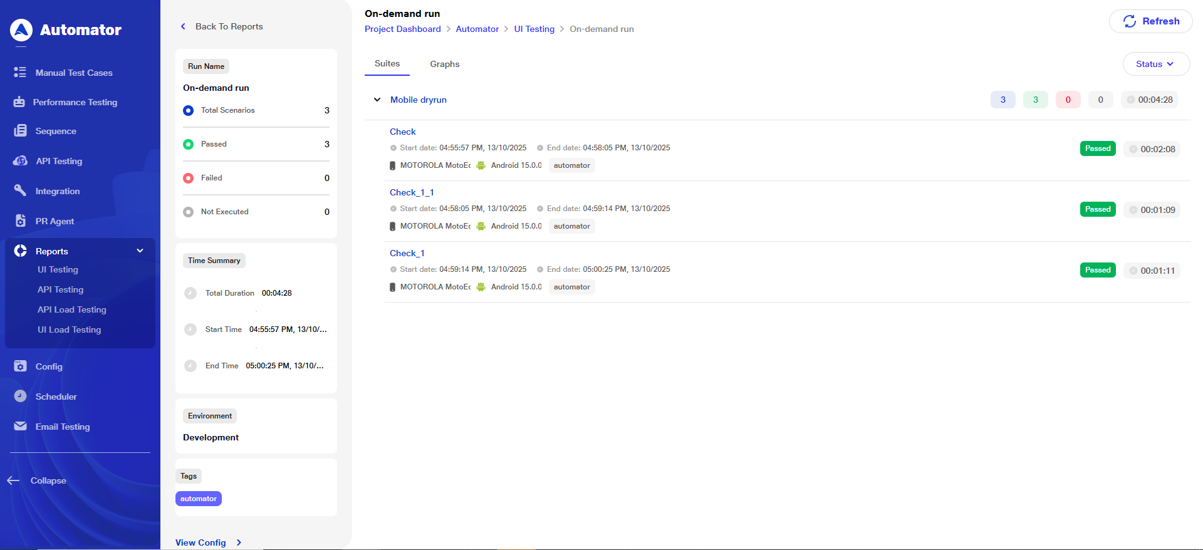This screenshot has width=1203, height=550.
Task: Open the PR Agent icon
Action: click(20, 221)
